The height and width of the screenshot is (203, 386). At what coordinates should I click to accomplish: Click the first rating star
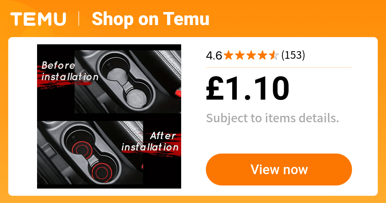(229, 55)
